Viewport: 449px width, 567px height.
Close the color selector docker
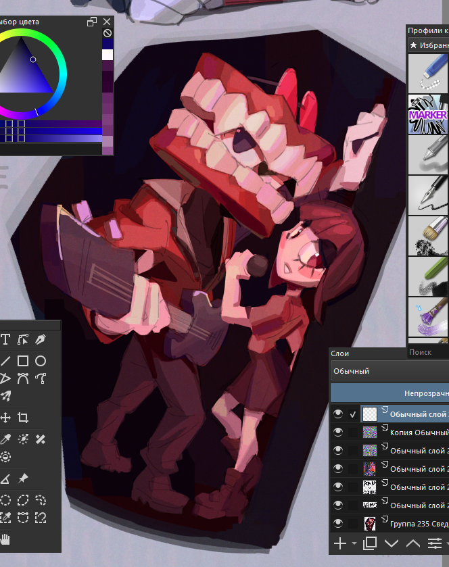point(107,22)
